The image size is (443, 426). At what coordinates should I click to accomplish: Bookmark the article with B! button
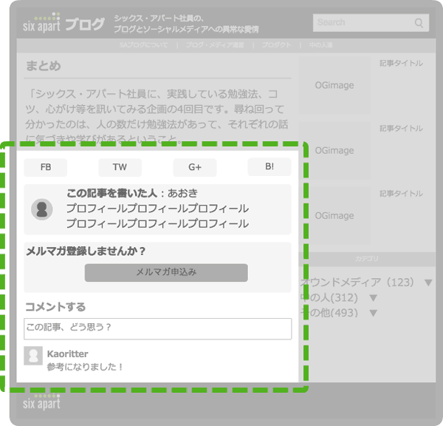pyautogui.click(x=269, y=167)
